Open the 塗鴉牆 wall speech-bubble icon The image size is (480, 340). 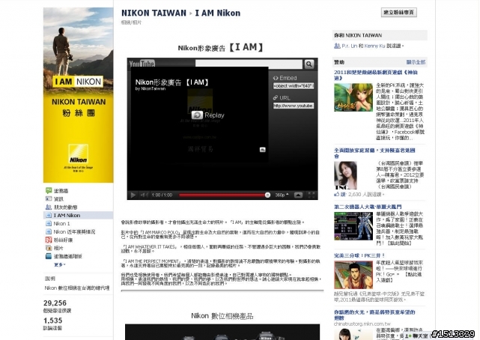point(49,191)
